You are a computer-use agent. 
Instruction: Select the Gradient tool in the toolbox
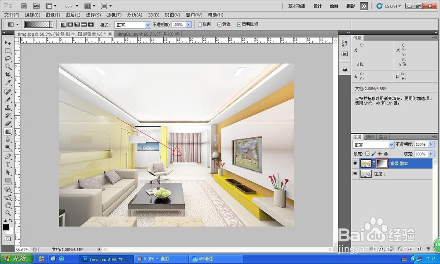click(x=8, y=131)
